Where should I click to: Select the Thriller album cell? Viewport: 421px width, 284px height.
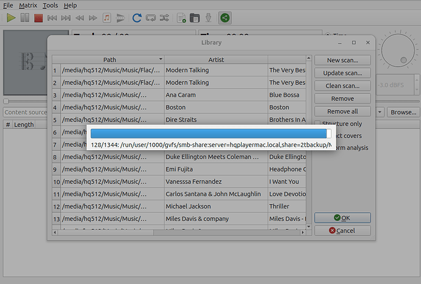point(287,206)
